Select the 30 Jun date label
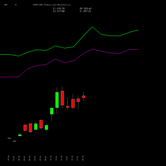The image size is (166, 166). click(x=8, y=158)
